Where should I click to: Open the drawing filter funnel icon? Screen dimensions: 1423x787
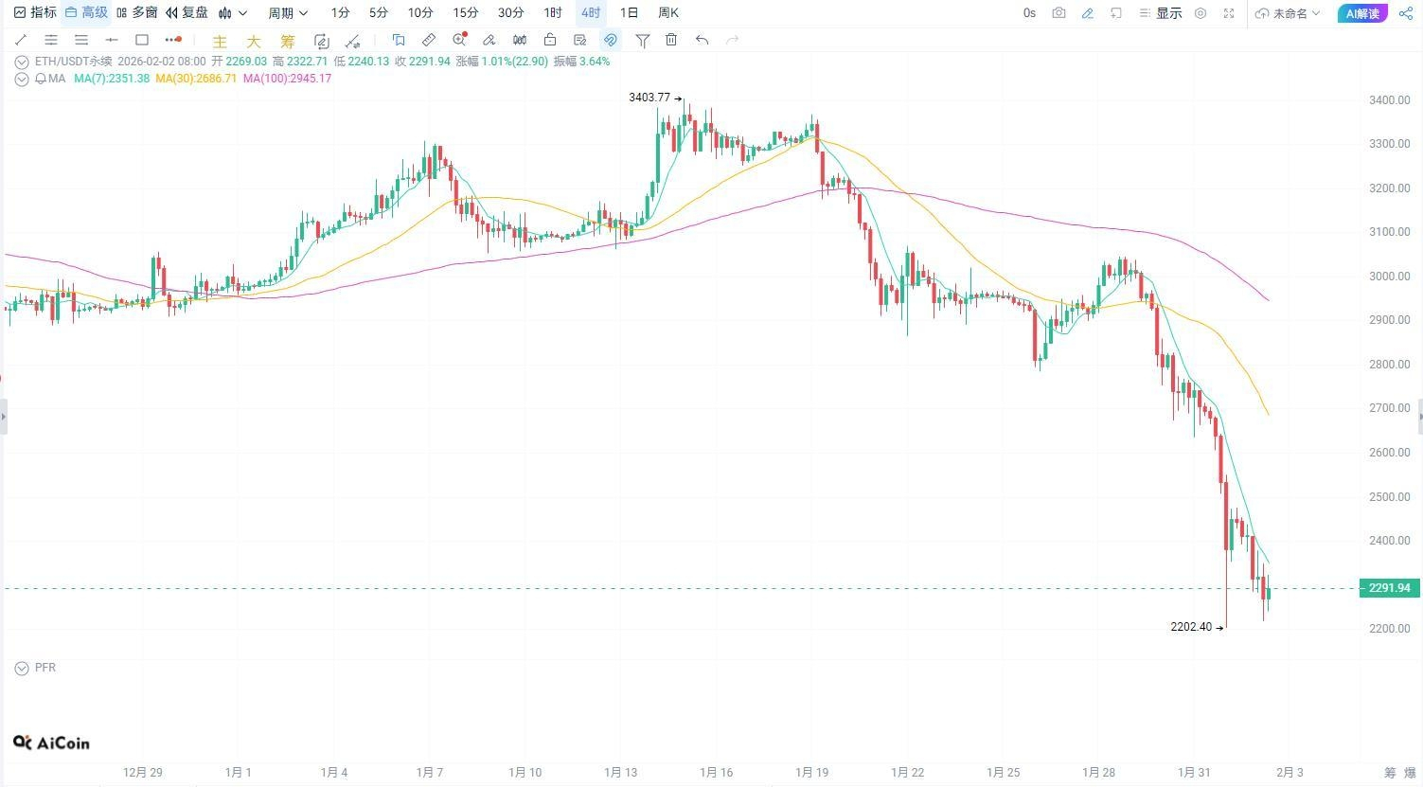click(643, 40)
